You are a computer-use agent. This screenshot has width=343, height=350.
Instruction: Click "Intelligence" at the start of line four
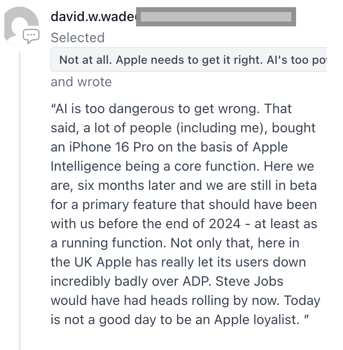click(x=86, y=166)
